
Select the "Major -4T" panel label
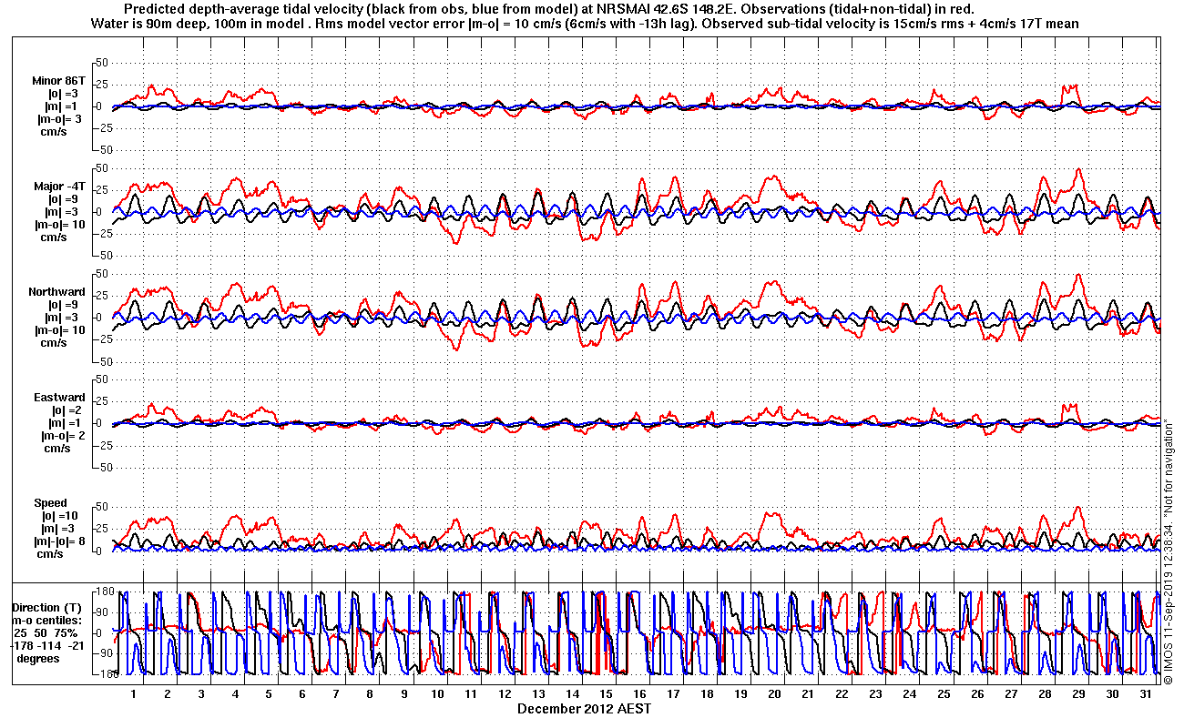pos(57,186)
